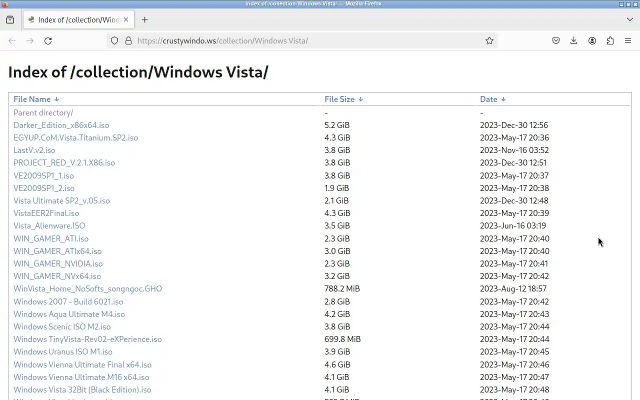Image resolution: width=640 pixels, height=400 pixels.
Task: Bookmark this page with star icon
Action: (x=489, y=41)
